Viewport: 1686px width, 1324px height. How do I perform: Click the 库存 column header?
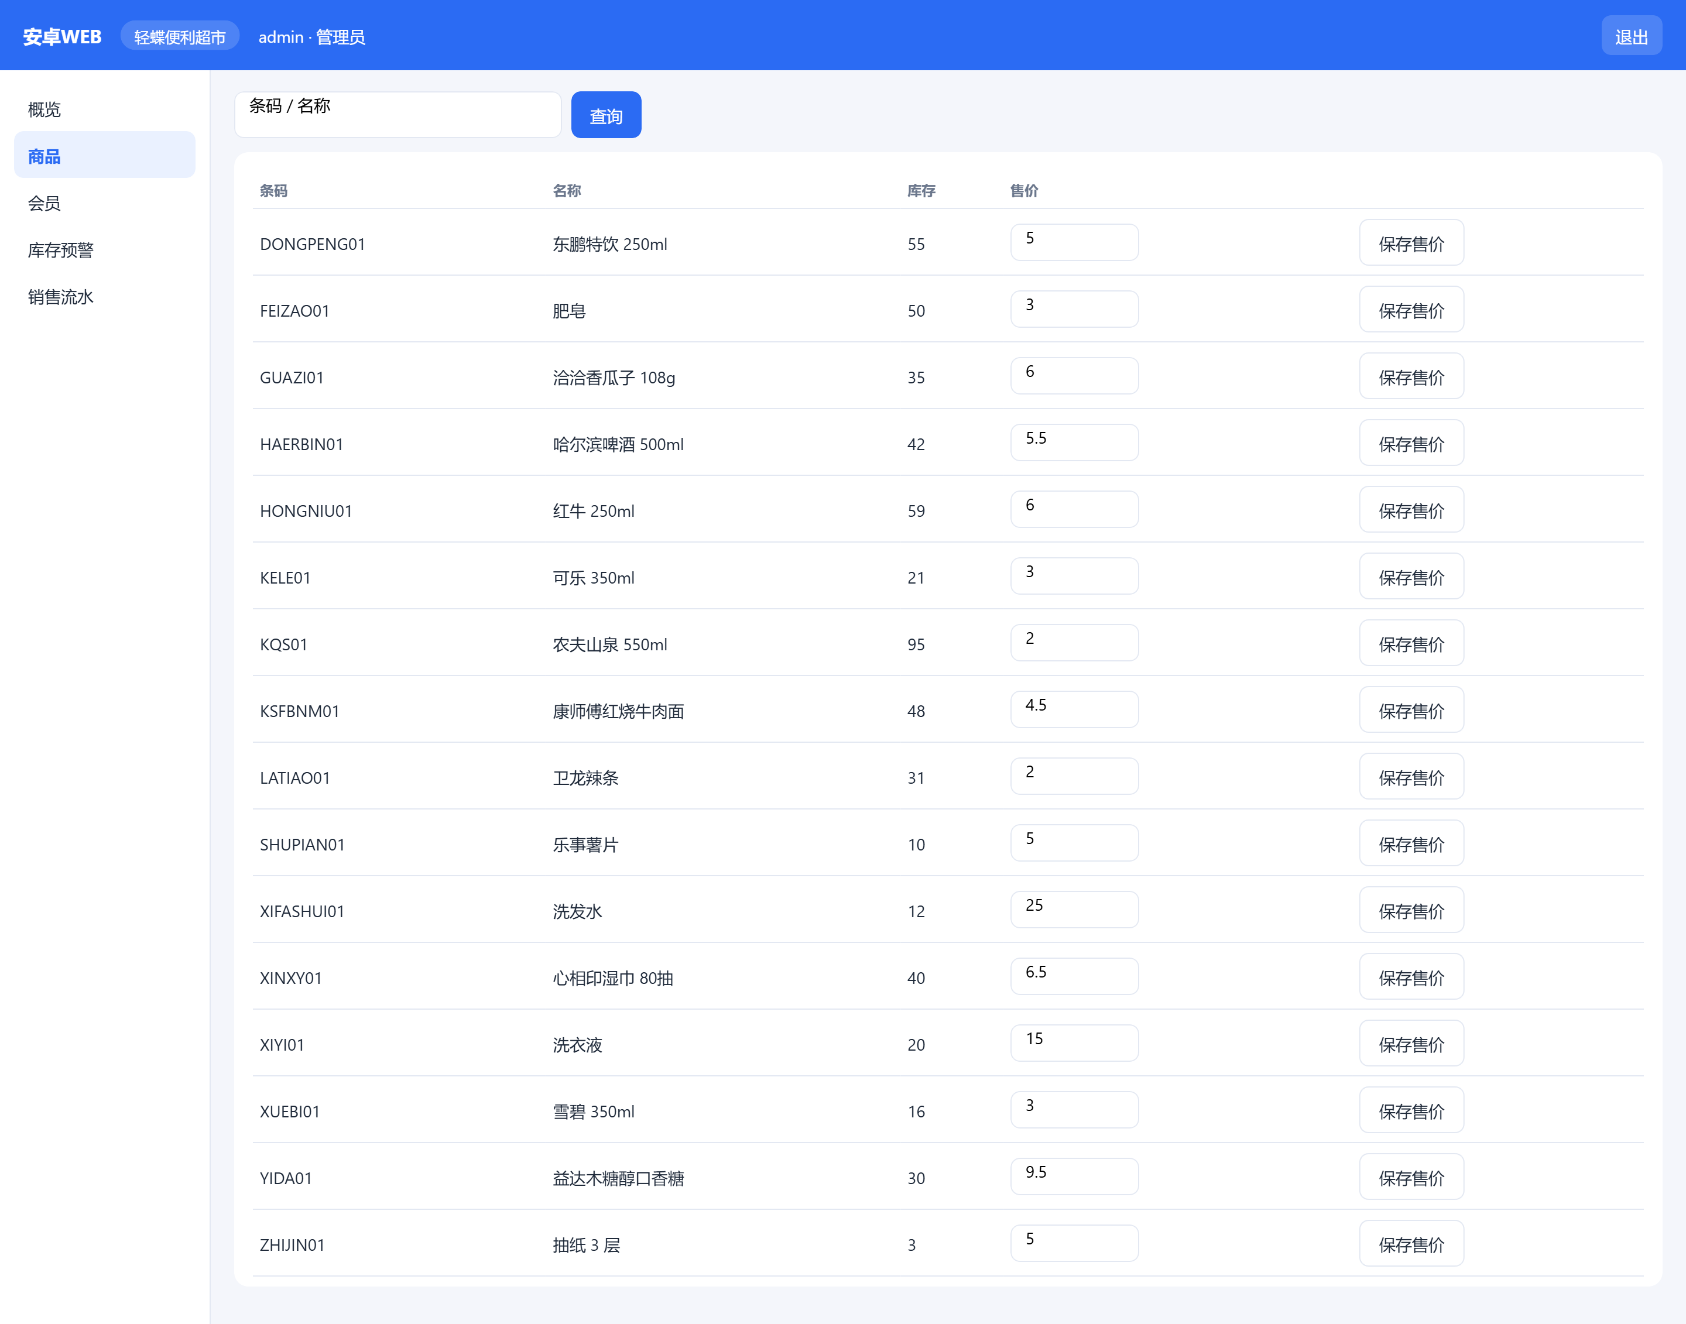click(921, 191)
